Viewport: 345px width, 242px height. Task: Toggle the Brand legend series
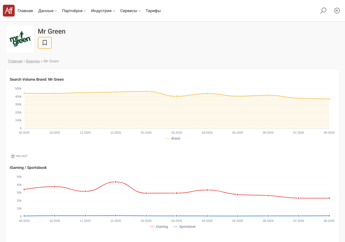click(x=173, y=138)
